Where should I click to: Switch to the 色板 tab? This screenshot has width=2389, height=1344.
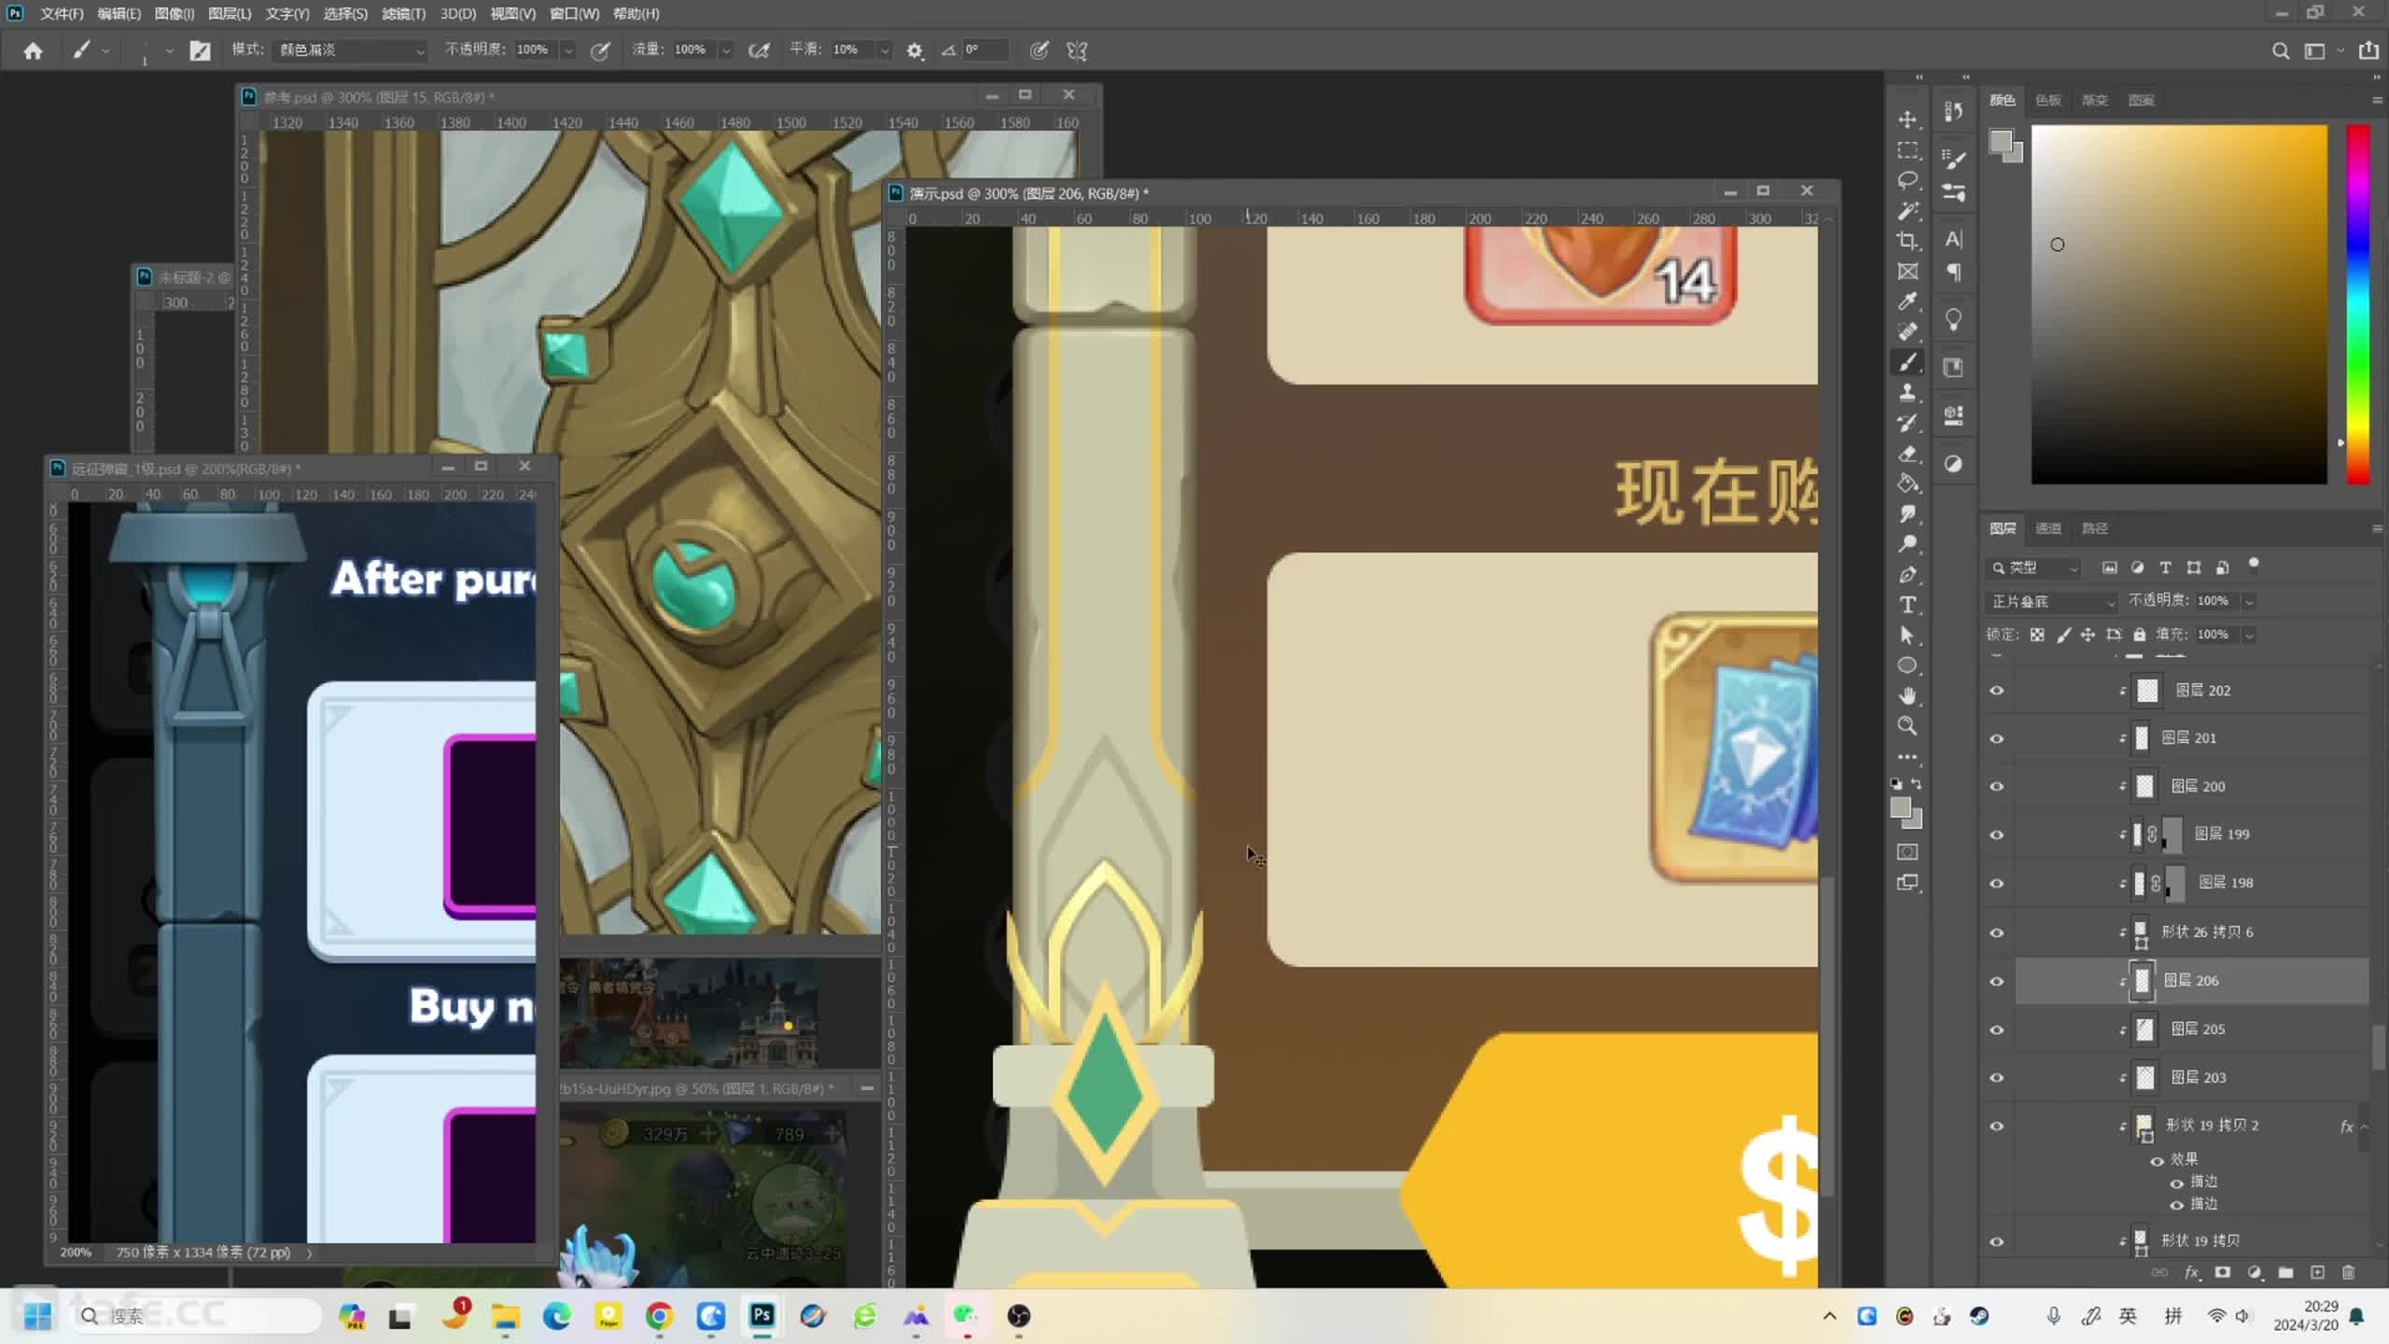point(2048,100)
